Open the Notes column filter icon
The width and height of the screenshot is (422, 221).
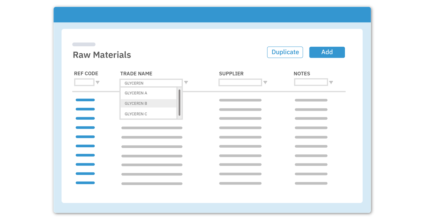(x=331, y=82)
